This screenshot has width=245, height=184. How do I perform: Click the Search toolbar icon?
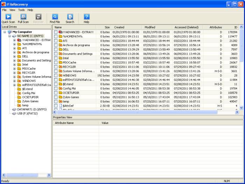click(70, 19)
